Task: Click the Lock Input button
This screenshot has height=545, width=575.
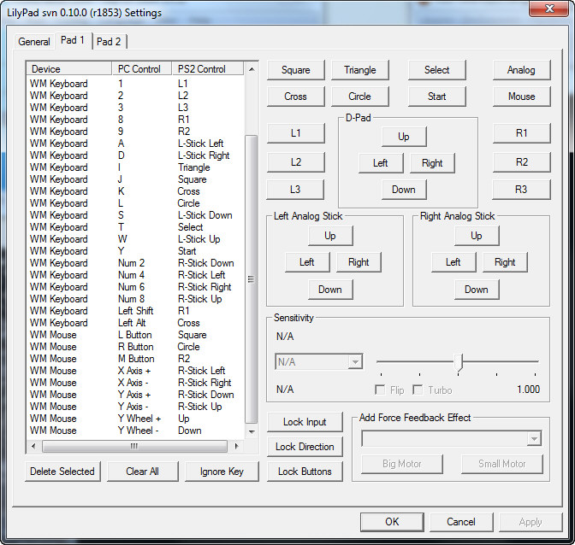Action: pos(305,422)
